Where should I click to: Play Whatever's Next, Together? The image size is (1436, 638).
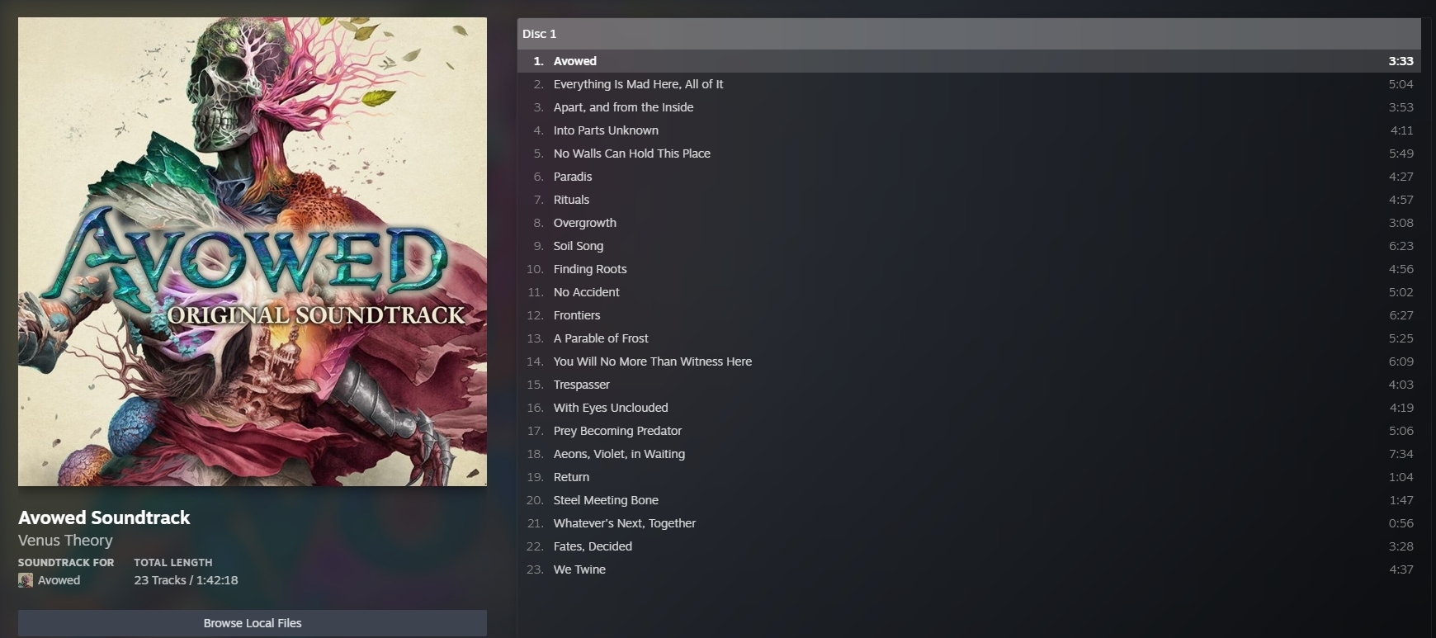(969, 523)
